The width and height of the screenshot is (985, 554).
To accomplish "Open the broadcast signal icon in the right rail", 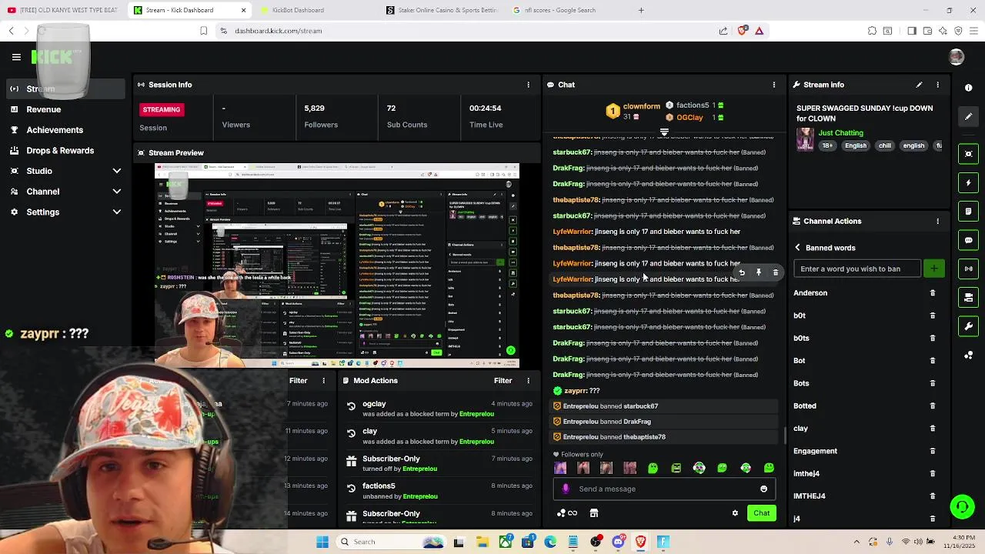I will click(x=969, y=269).
